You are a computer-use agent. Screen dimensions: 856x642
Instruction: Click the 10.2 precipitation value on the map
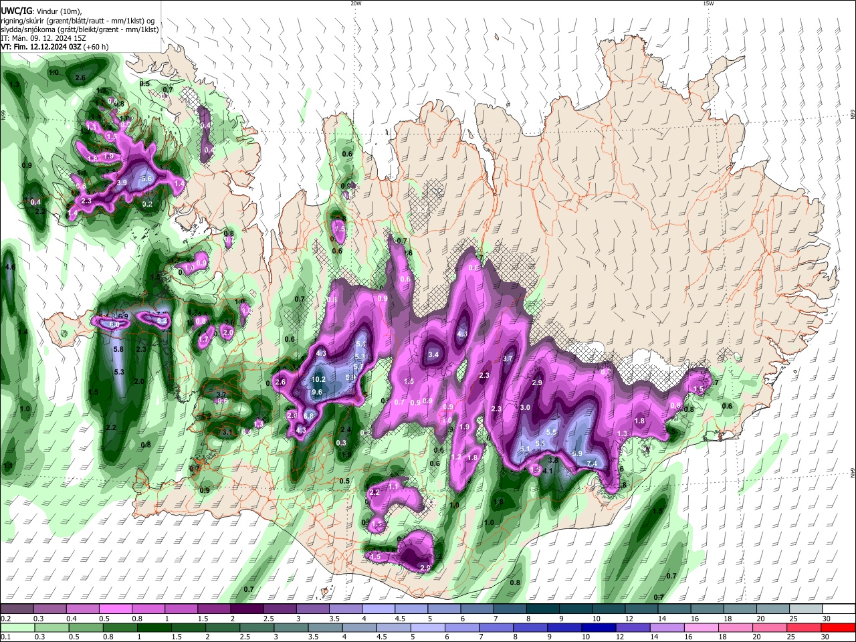coord(319,379)
